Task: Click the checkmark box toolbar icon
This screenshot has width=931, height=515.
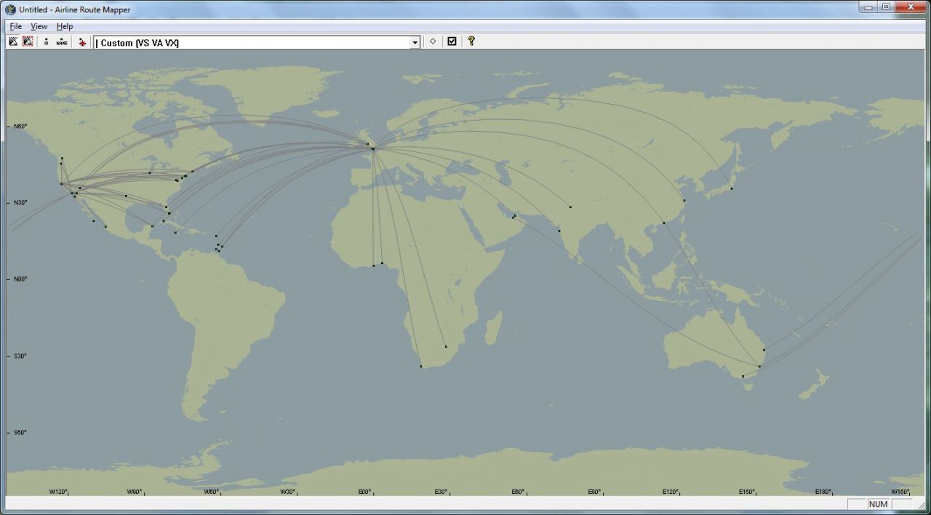Action: [452, 41]
